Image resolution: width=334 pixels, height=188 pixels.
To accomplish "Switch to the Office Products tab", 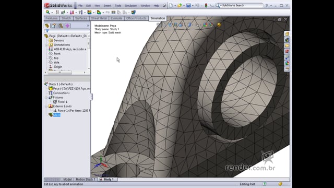I will point(136,18).
